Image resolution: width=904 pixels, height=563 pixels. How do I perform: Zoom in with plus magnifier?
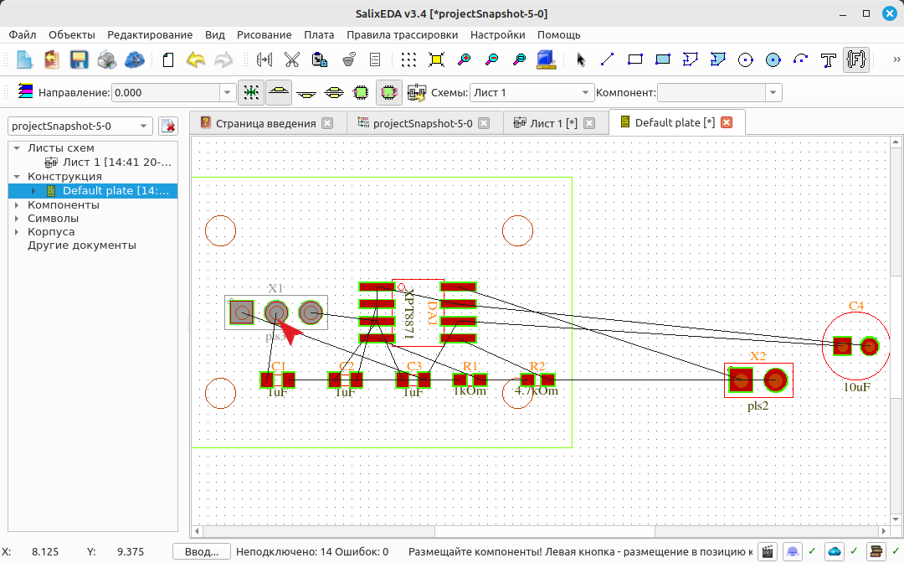tap(464, 59)
